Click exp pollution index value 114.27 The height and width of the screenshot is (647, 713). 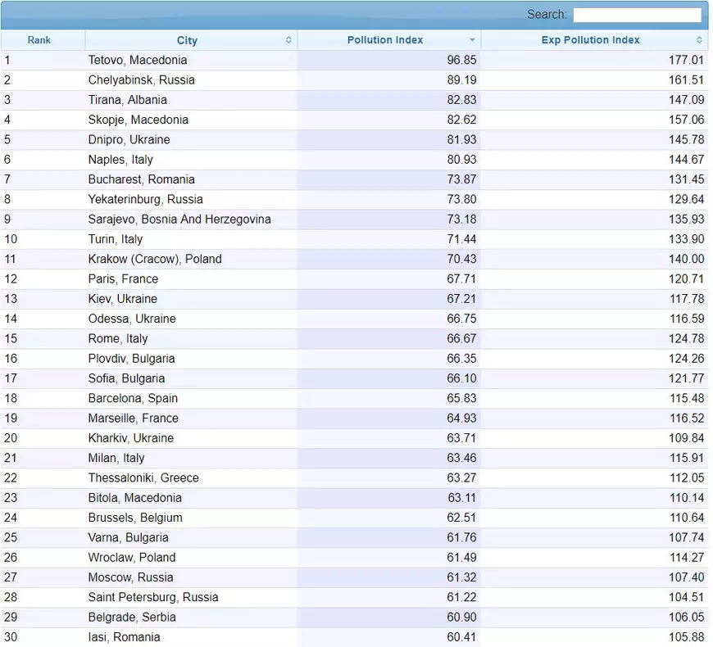(686, 558)
